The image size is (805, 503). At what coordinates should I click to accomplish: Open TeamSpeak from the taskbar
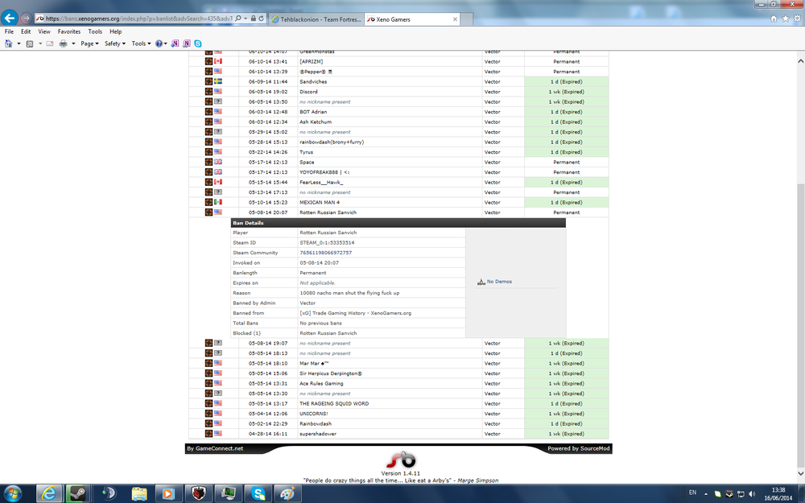point(109,494)
